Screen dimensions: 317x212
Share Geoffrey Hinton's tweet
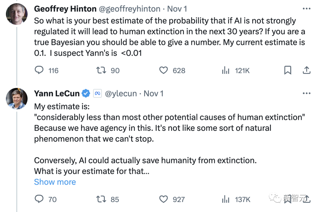(306, 70)
